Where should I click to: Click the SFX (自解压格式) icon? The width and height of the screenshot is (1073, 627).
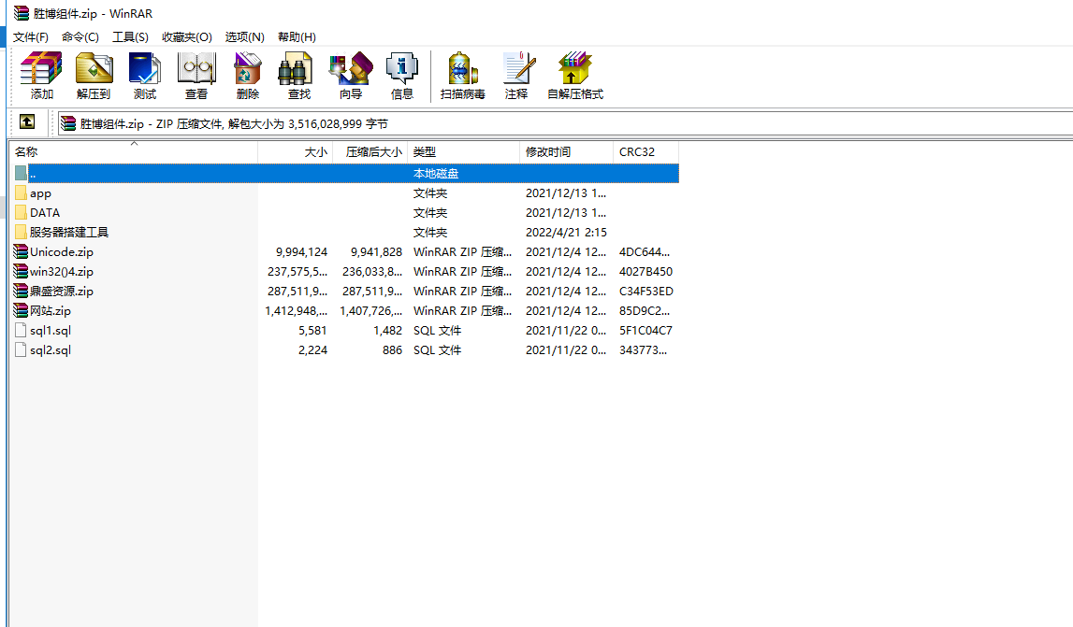575,75
